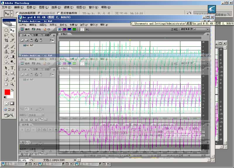Open the 图层 menu
The height and width of the screenshot is (168, 234).
[x=44, y=7]
